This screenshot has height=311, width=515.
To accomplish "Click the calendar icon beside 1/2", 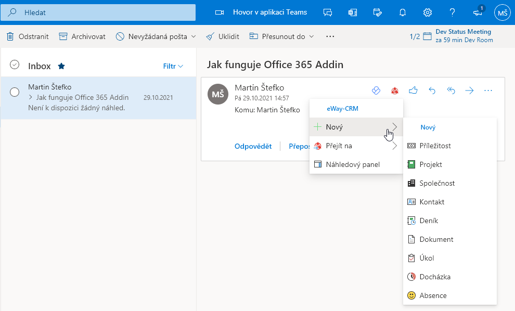I will coord(427,36).
